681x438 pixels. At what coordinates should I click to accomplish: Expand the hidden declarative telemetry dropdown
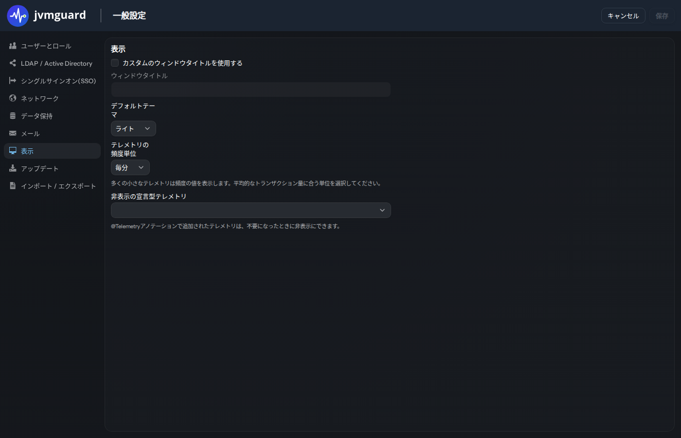click(x=251, y=210)
